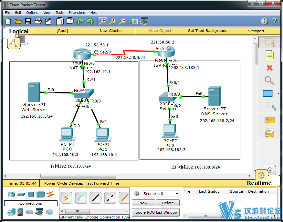The image size is (283, 222).
Task: Zoom out of the workspace
Action: tap(122, 21)
